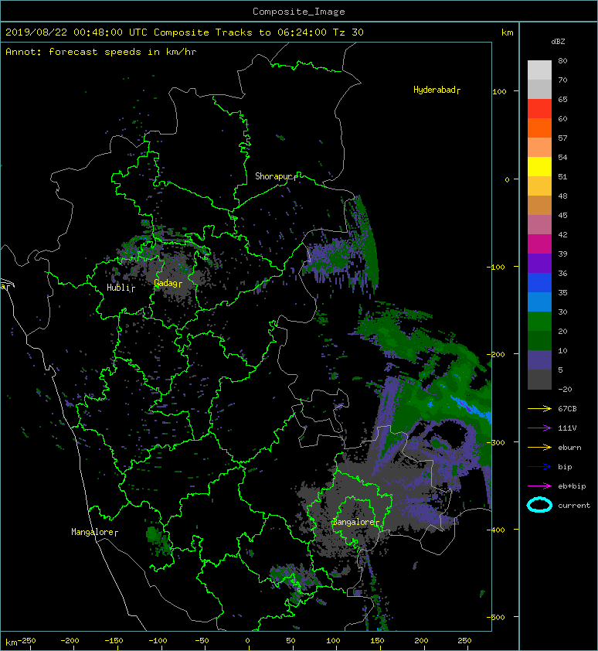Click the light gray 80 dBZ swatch
Image resolution: width=598 pixels, height=651 pixels.
[x=539, y=70]
